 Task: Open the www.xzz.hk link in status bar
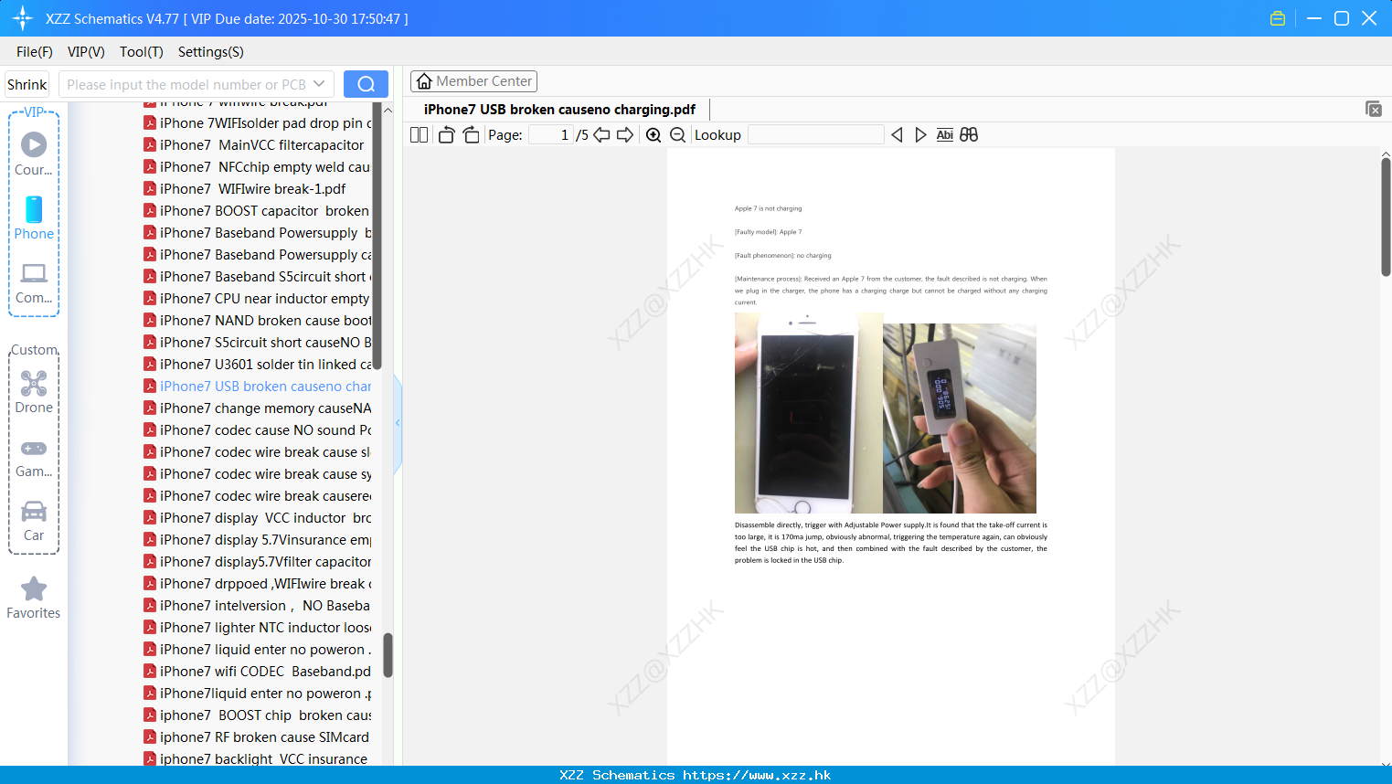[757, 775]
